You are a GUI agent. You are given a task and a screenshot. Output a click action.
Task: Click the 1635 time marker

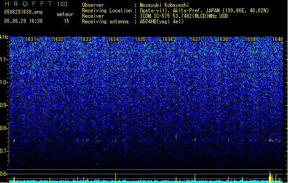(140, 39)
